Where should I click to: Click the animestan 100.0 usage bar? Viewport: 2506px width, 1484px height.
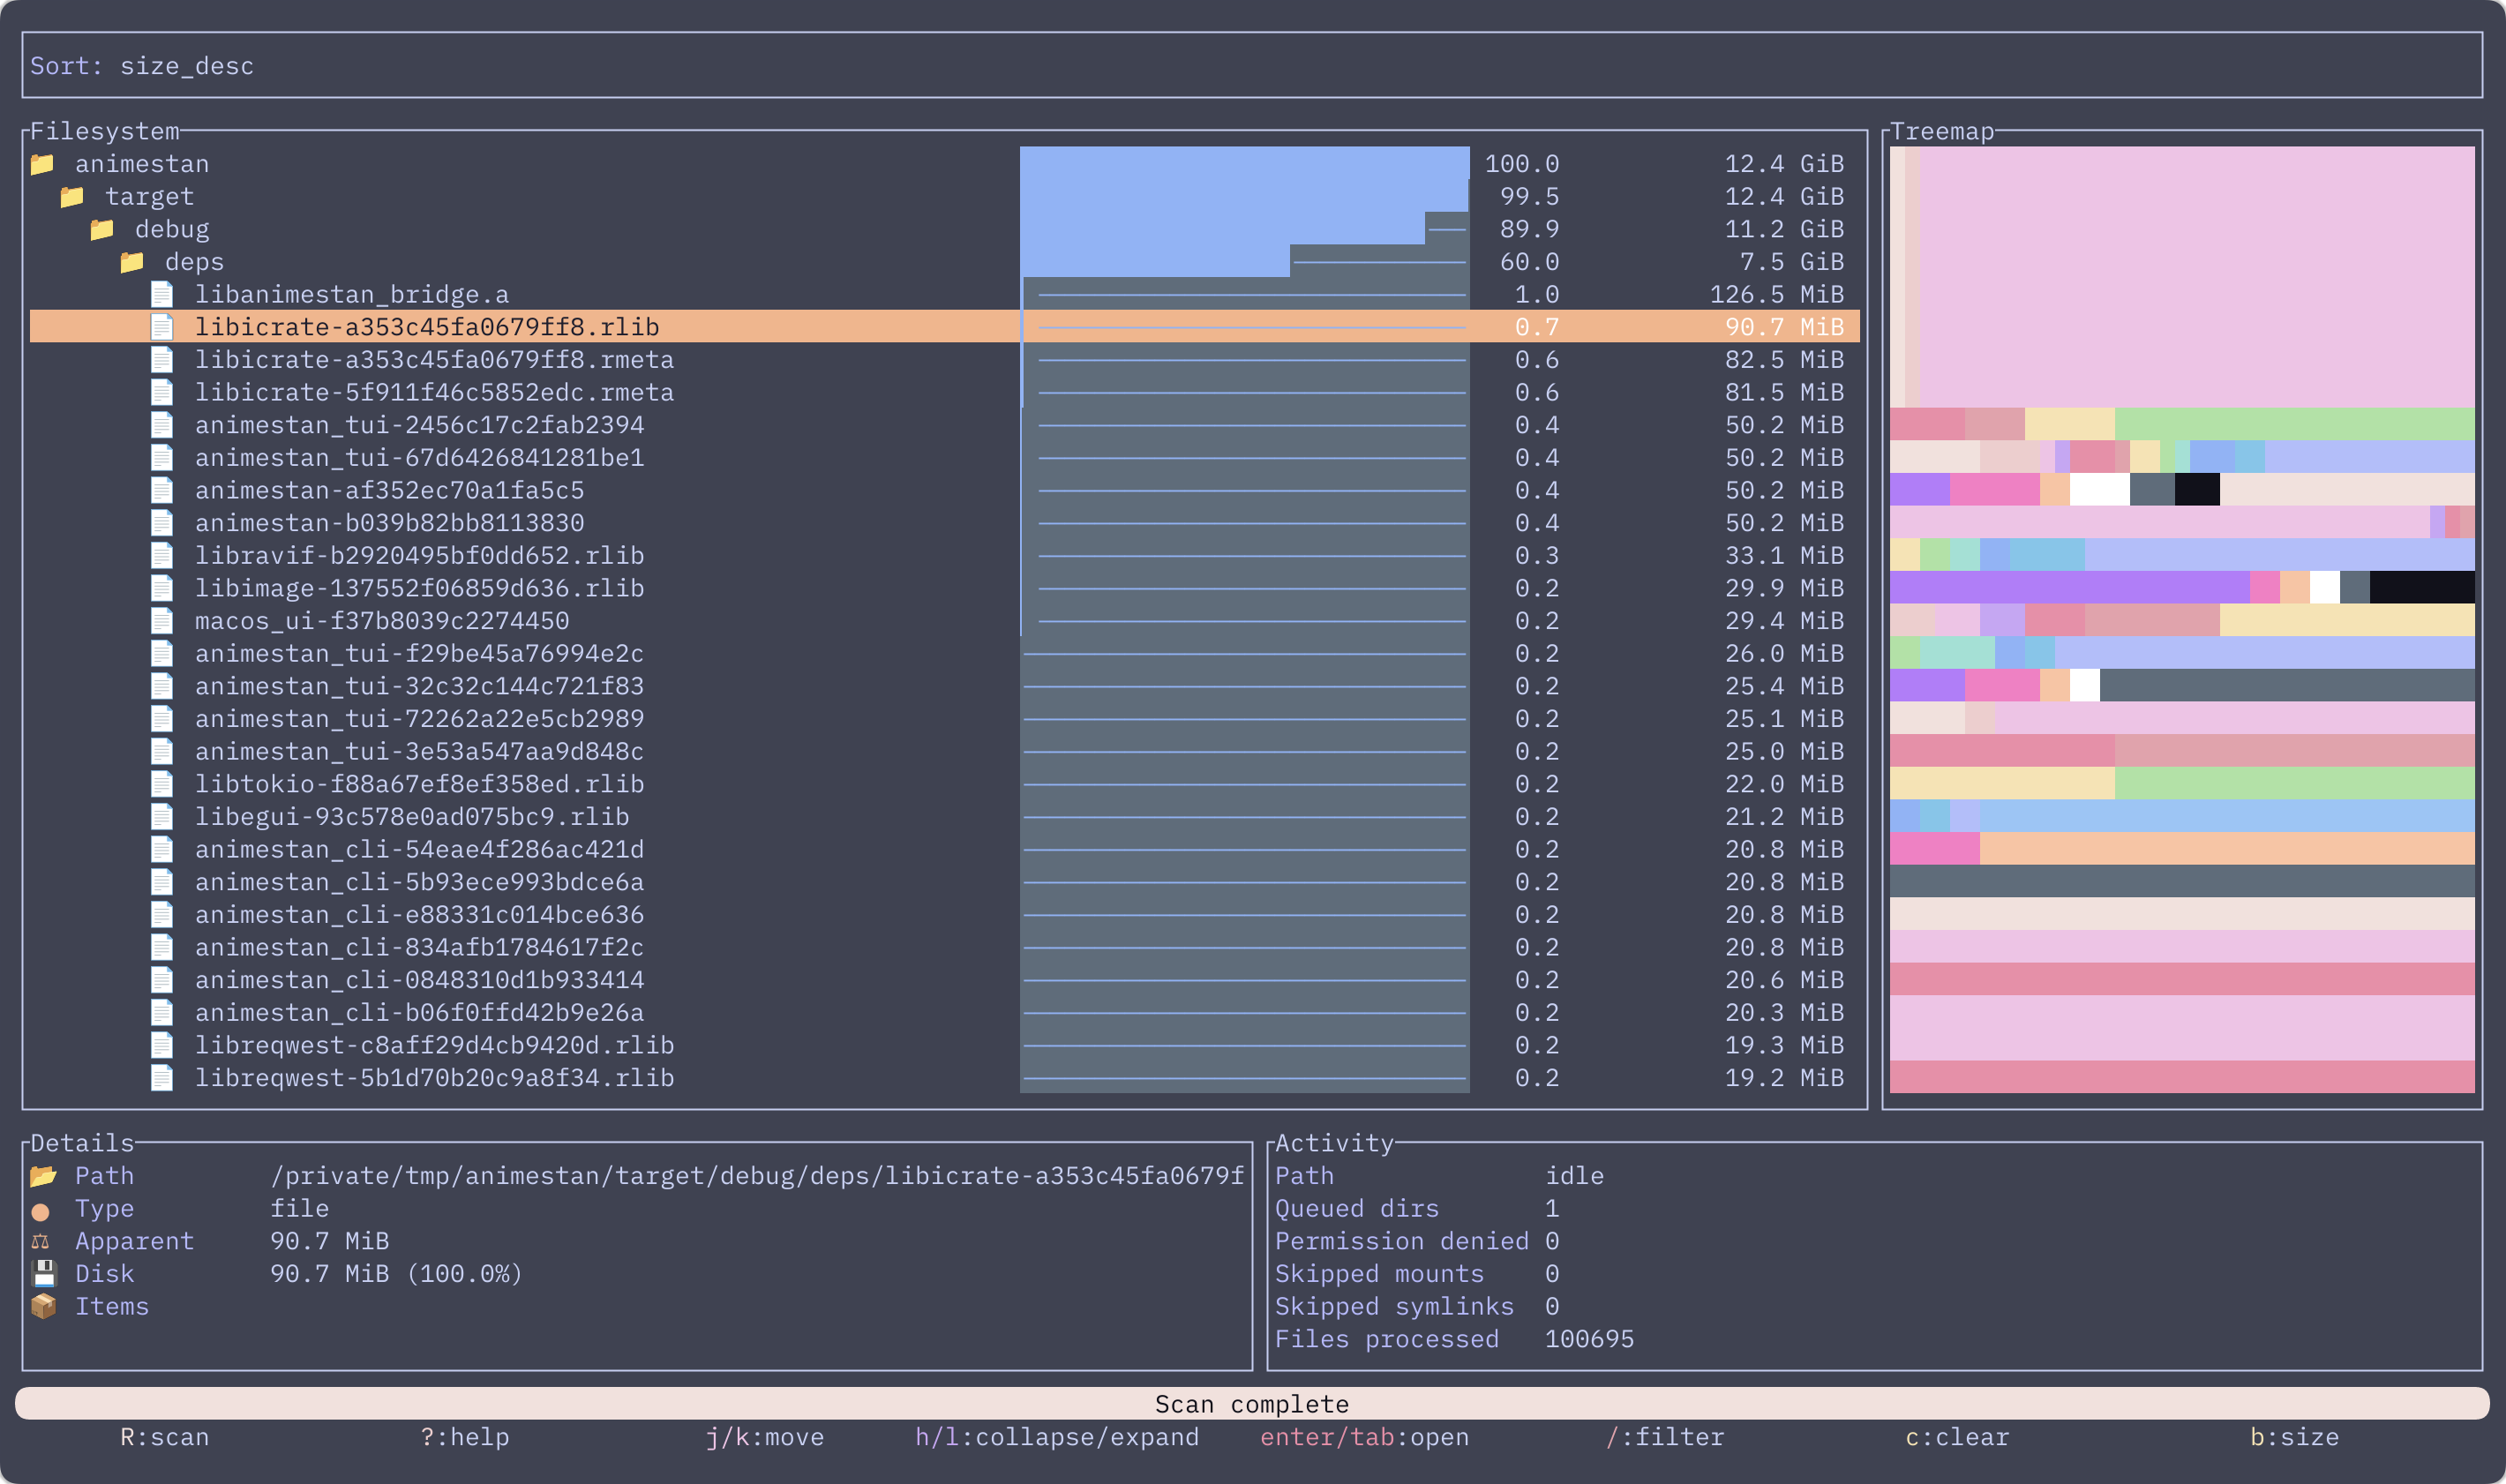[1245, 164]
